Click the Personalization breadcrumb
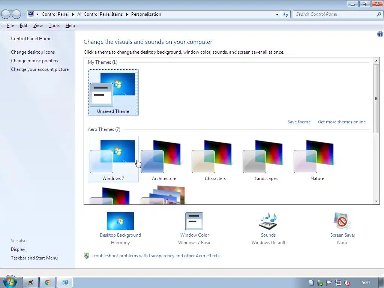 point(146,14)
